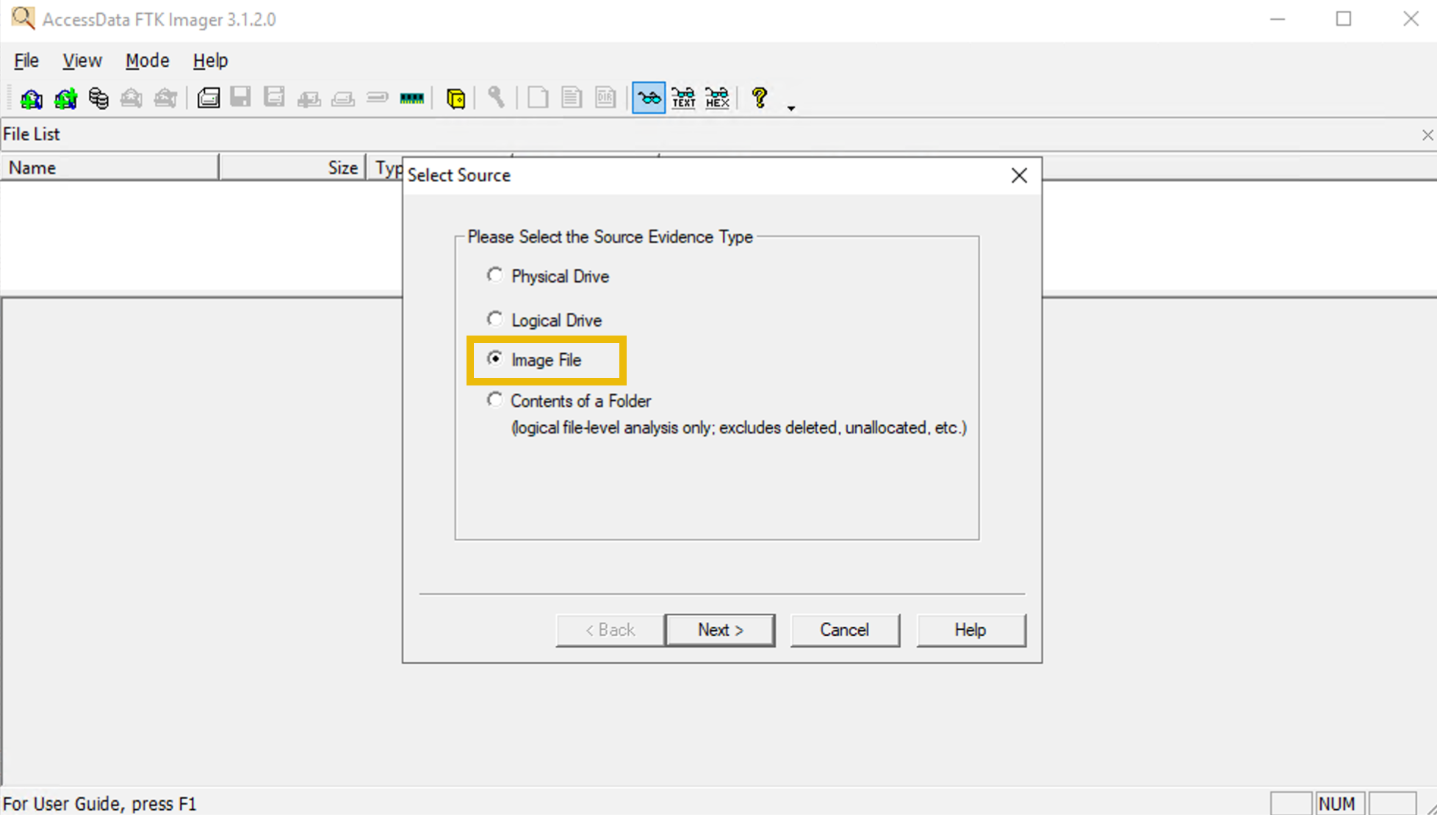Viewport: 1437px width, 815px height.
Task: Click the Export Directory Listing DIR icon
Action: tap(605, 98)
